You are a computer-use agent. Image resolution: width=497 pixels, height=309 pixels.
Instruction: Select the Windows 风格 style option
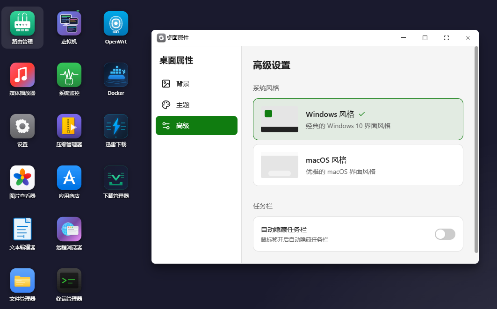(x=358, y=119)
